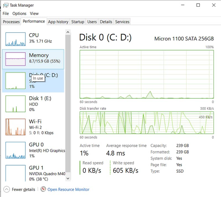221x197 pixels.
Task: Switch to the Startup tab
Action: pyautogui.click(x=78, y=22)
